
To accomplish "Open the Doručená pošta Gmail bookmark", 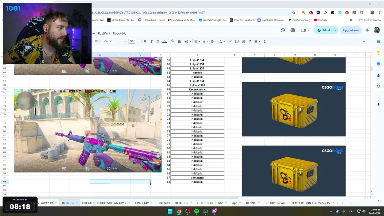I will tap(181, 20).
